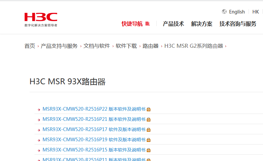Open 路由器 breadcrumb link
The width and height of the screenshot is (263, 161).
pos(150,46)
